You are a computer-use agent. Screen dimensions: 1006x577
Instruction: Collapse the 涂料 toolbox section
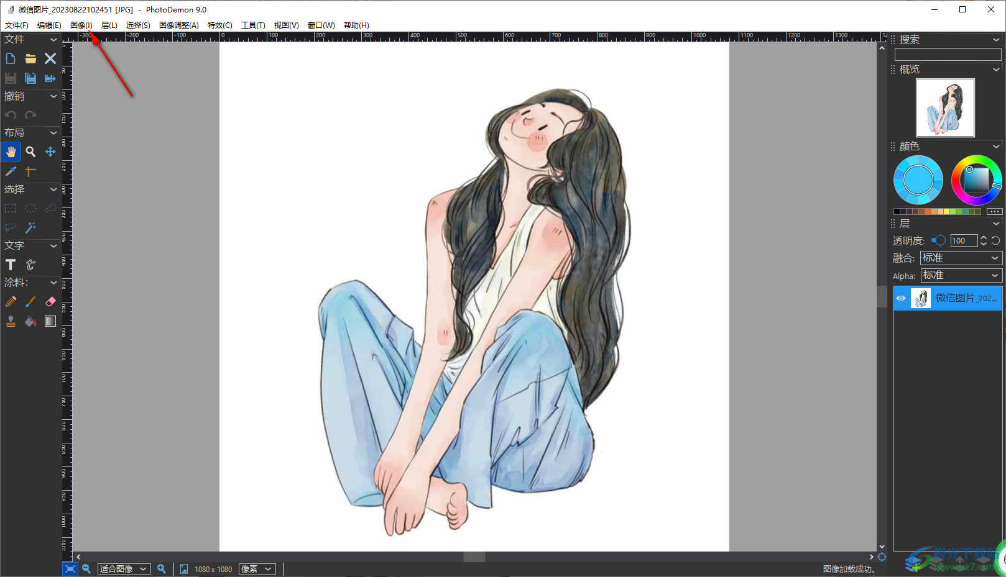53,283
